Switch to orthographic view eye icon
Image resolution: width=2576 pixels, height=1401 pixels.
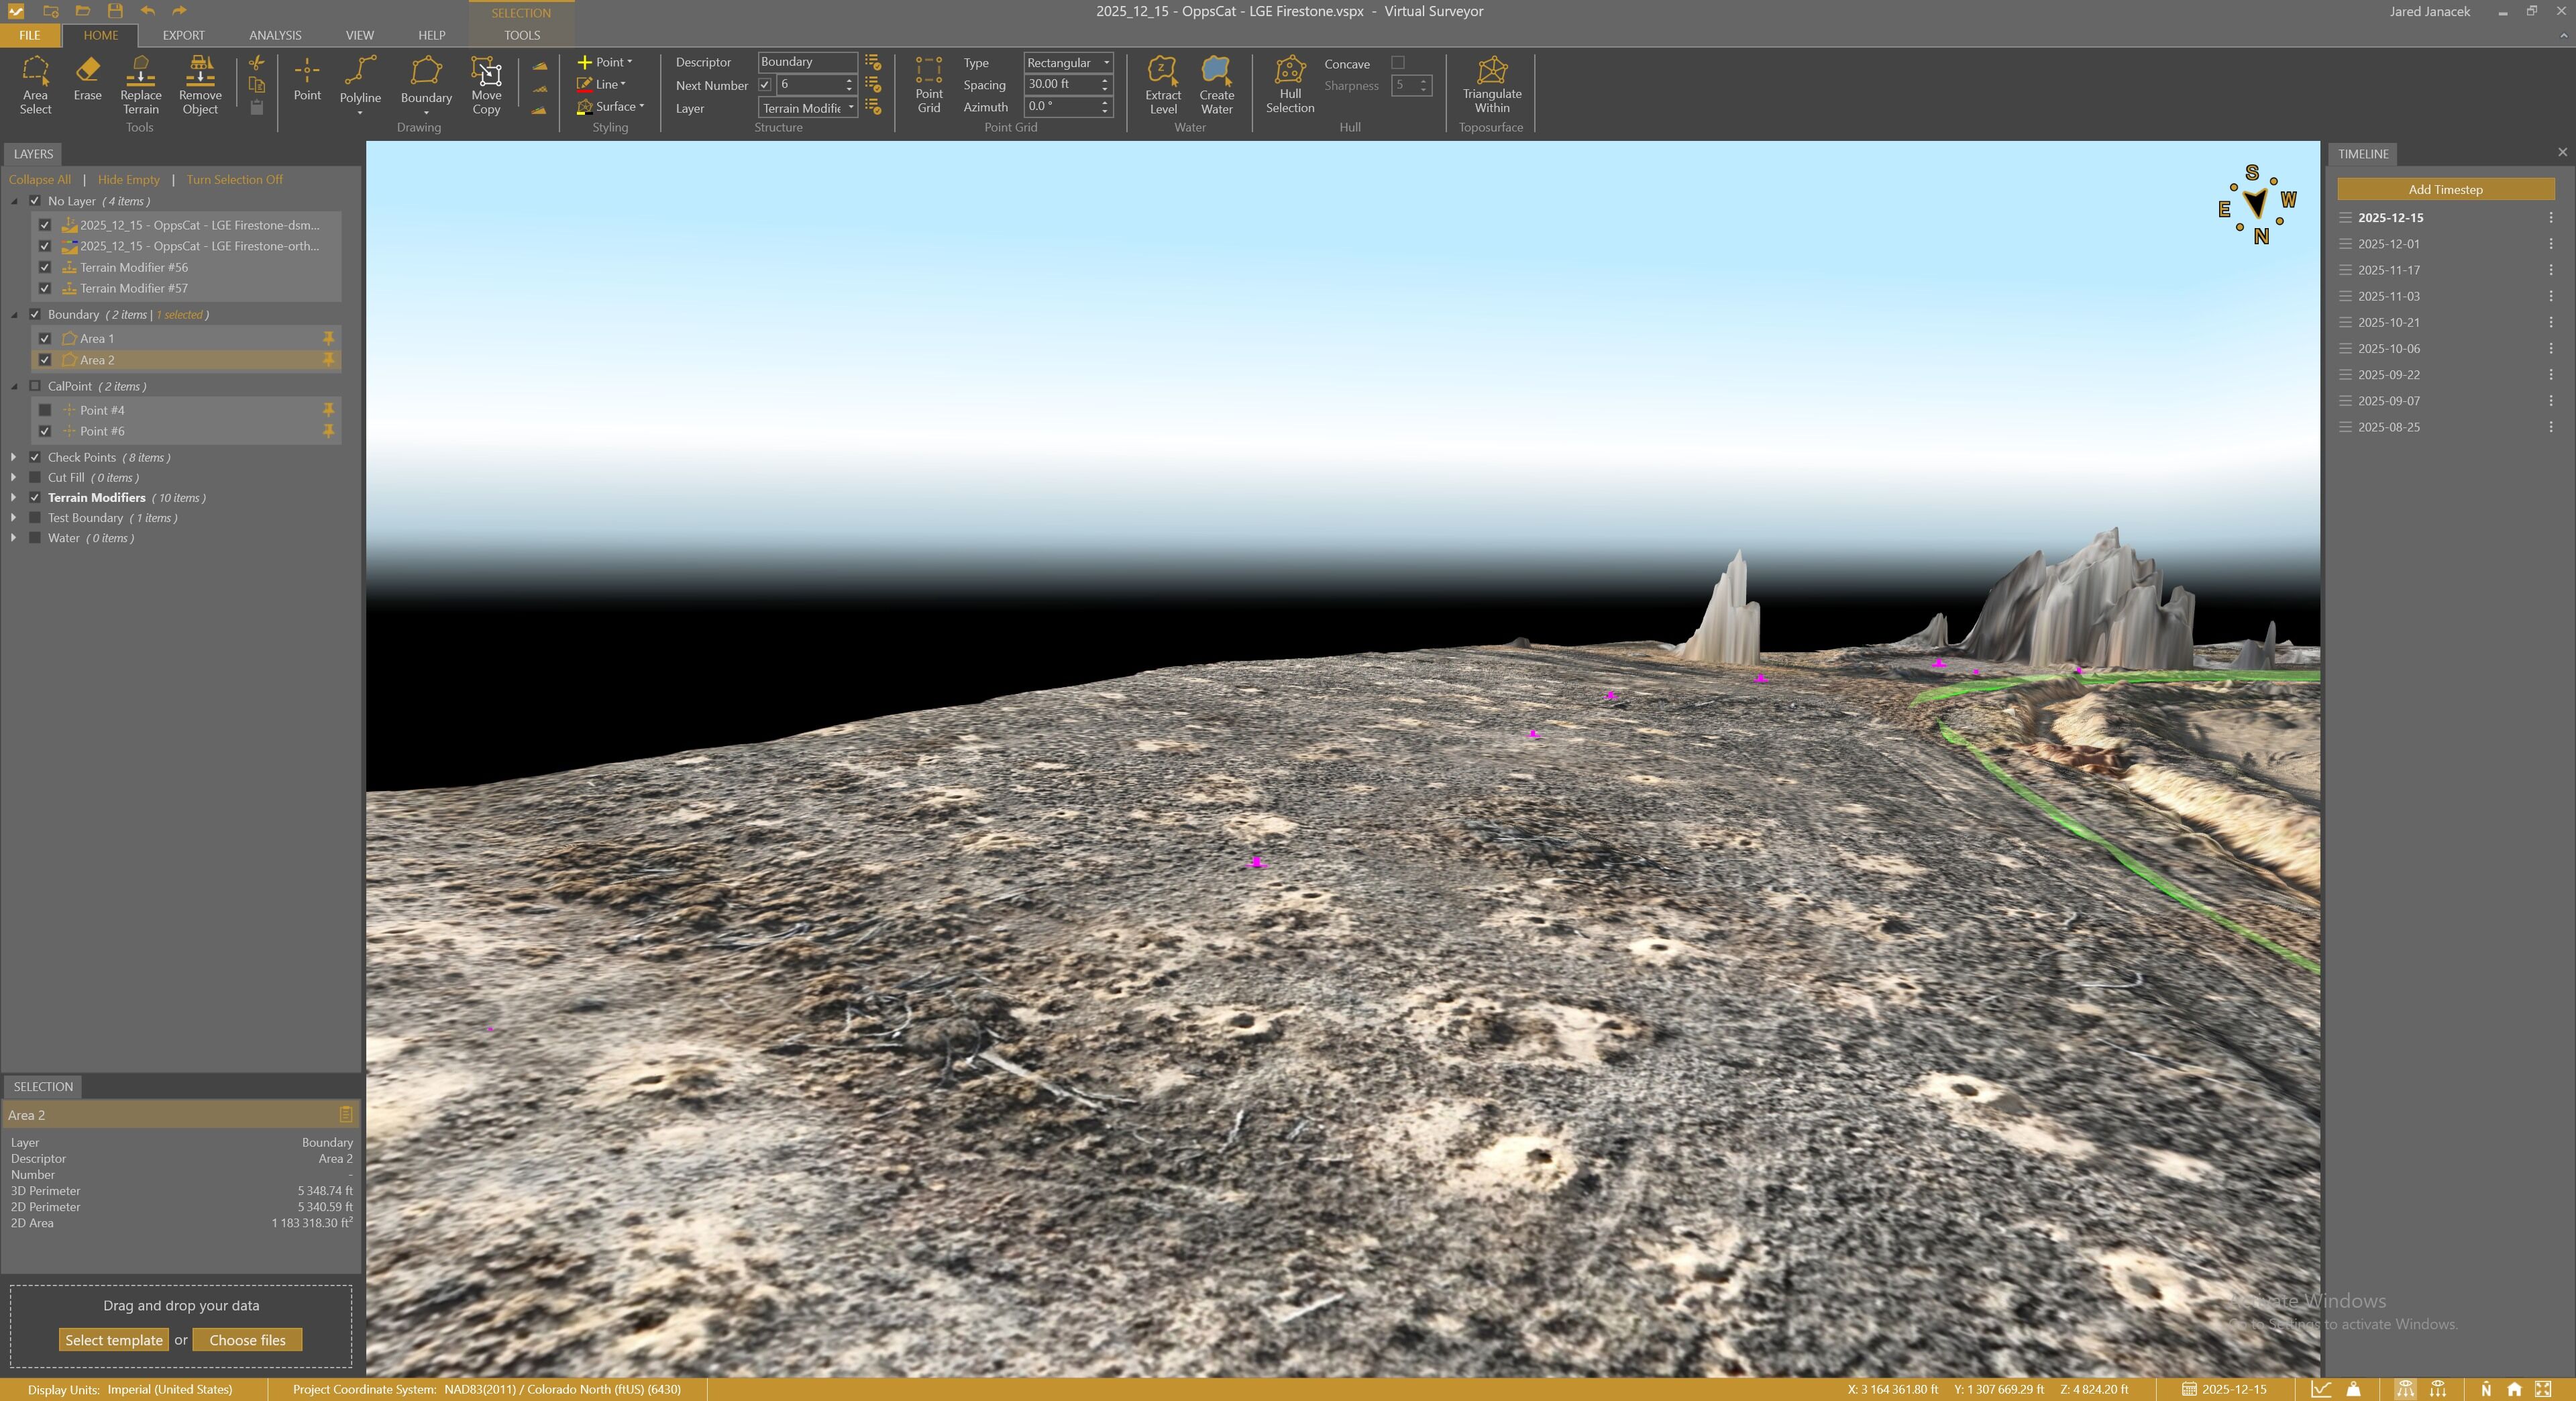tap(2438, 1389)
